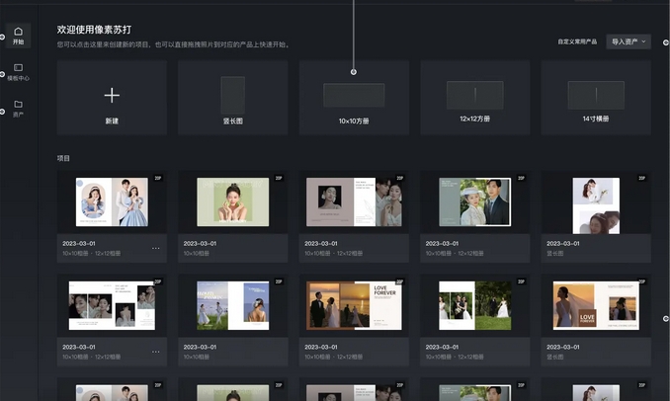
Task: Click the 项目 section heading
Action: [64, 158]
